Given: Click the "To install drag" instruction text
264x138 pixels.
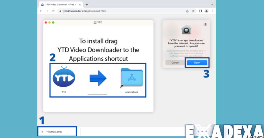Looking at the screenshot, I should click(98, 41).
